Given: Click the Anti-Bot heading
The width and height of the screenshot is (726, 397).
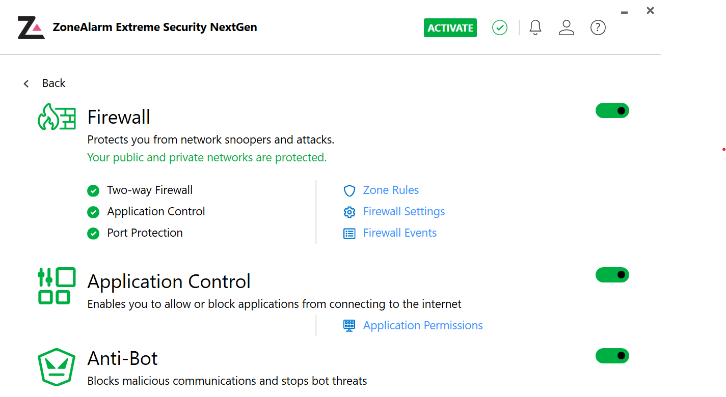Looking at the screenshot, I should coord(123,359).
